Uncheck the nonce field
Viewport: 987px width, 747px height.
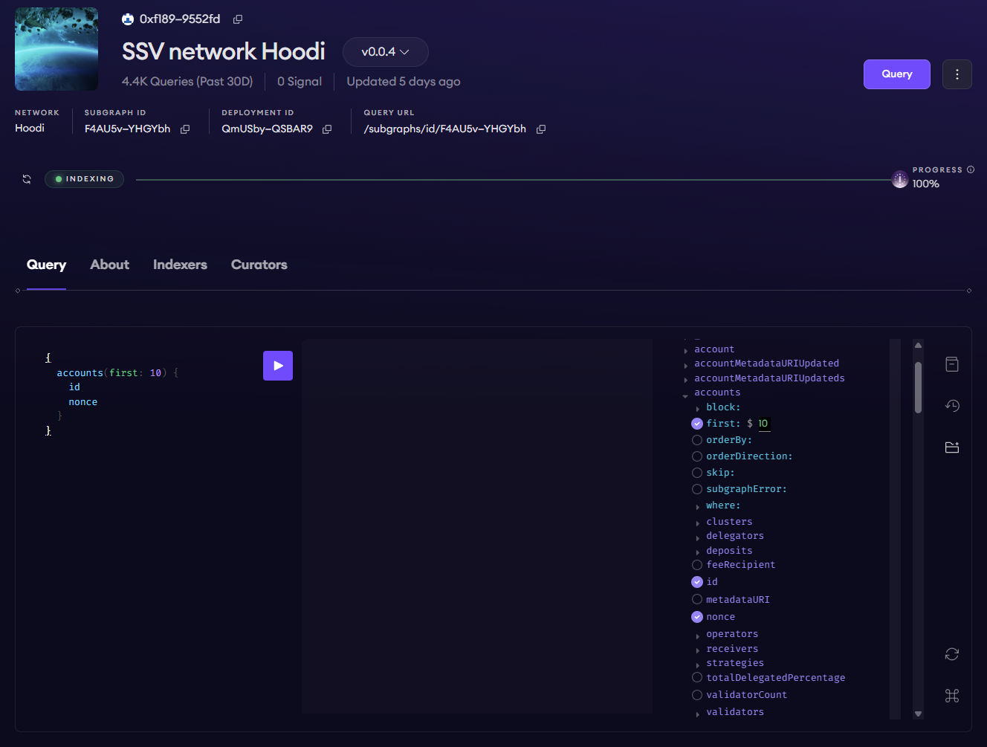(x=697, y=617)
